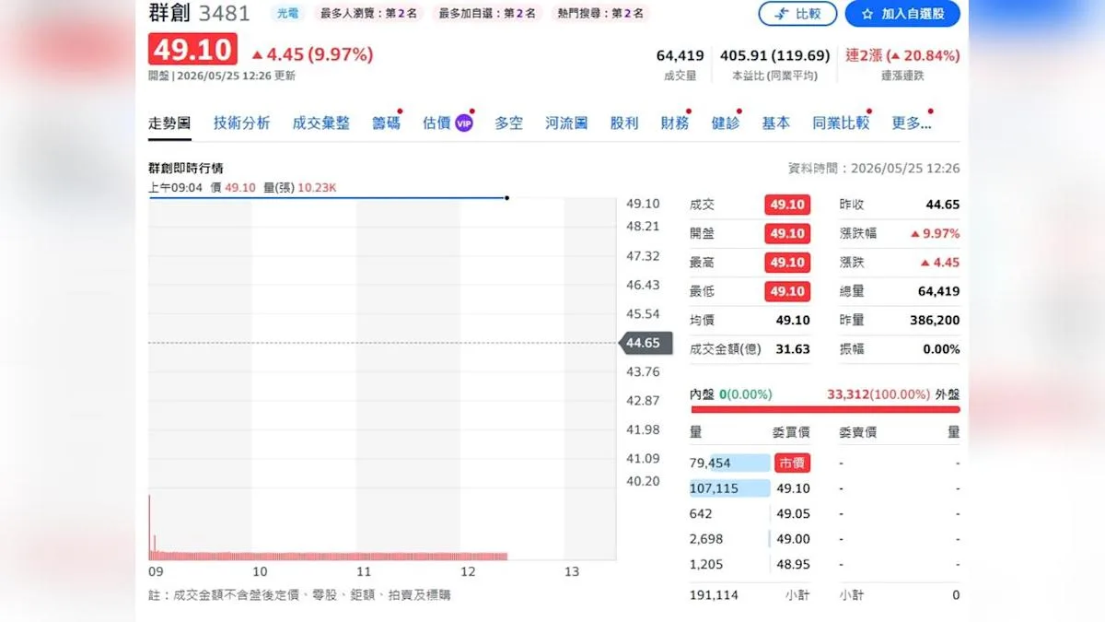Click the 昨收 44.65 value

[942, 205]
